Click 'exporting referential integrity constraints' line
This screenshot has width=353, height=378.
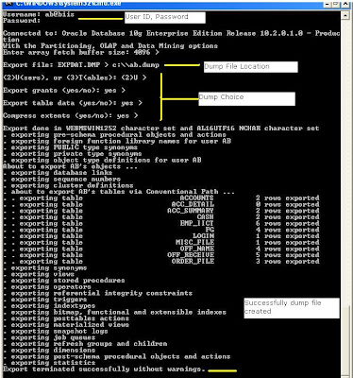pyautogui.click(x=97, y=293)
